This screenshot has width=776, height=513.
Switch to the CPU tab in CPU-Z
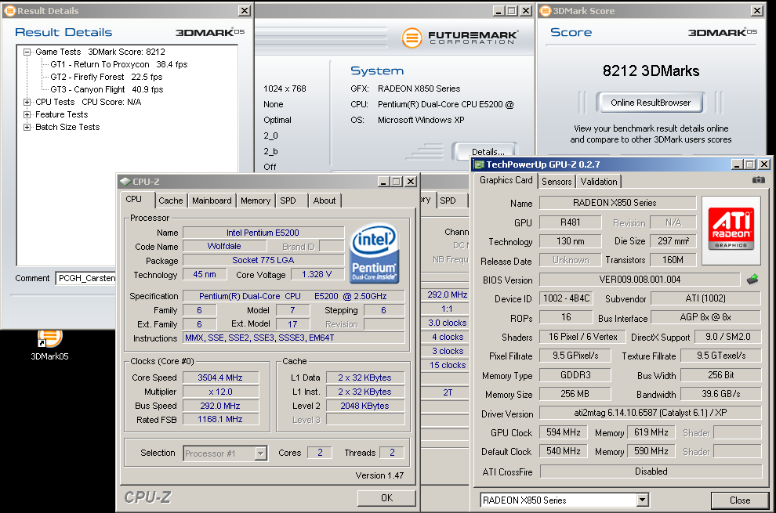coord(133,200)
